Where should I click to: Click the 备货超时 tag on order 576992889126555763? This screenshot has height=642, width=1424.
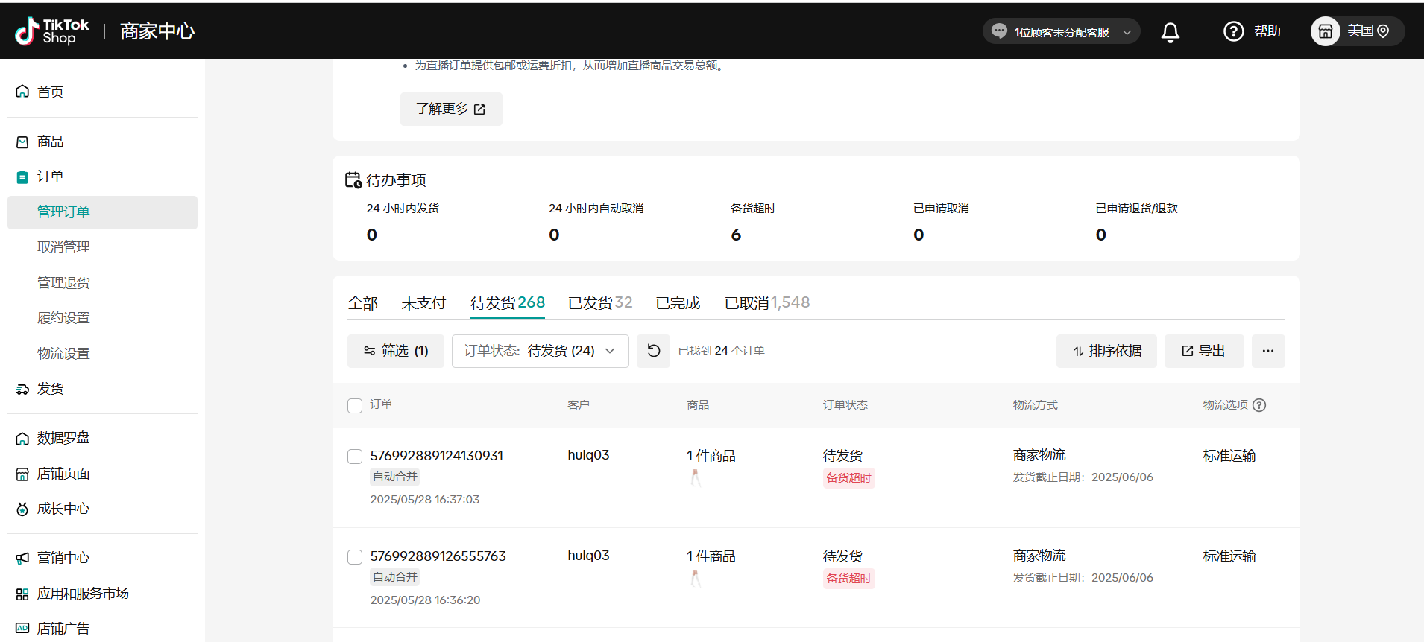coord(848,579)
